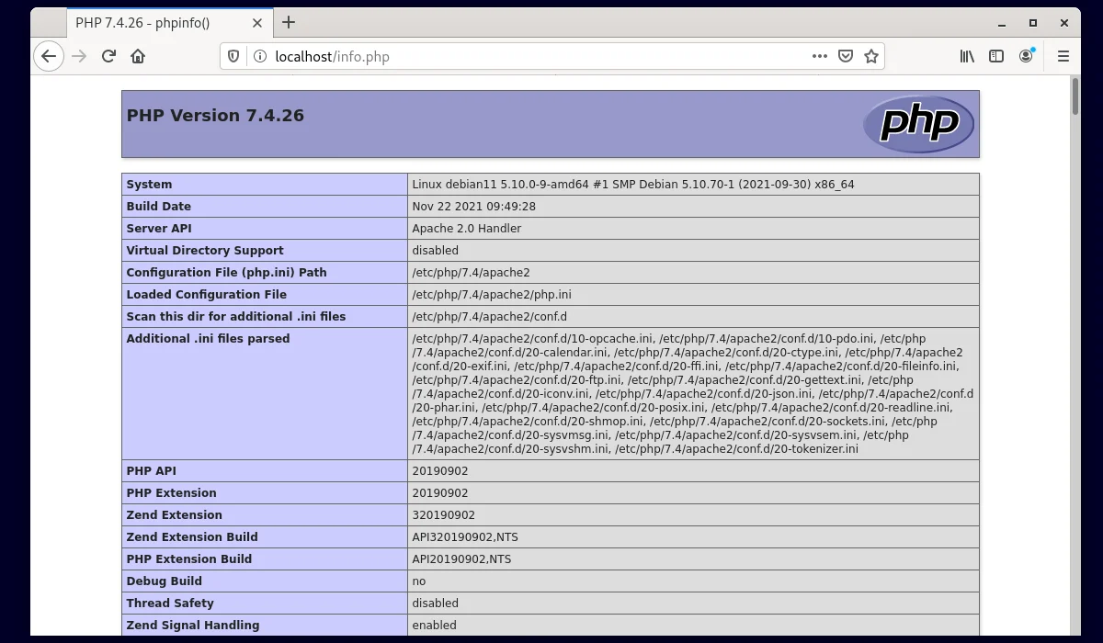Open the Library toolbar icon
This screenshot has width=1103, height=643.
click(966, 56)
